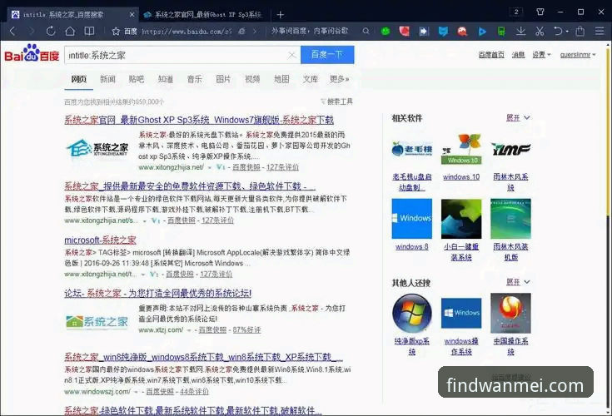Click the scissors screenshot icon

click(540, 31)
